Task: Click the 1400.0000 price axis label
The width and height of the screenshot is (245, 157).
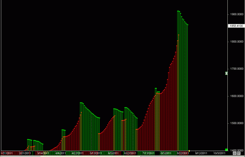Action: 237,151
